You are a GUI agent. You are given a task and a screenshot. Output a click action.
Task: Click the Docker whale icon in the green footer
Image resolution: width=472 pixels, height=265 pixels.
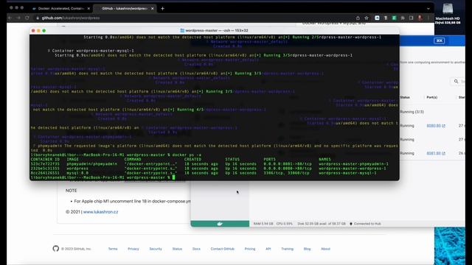pyautogui.click(x=220, y=224)
